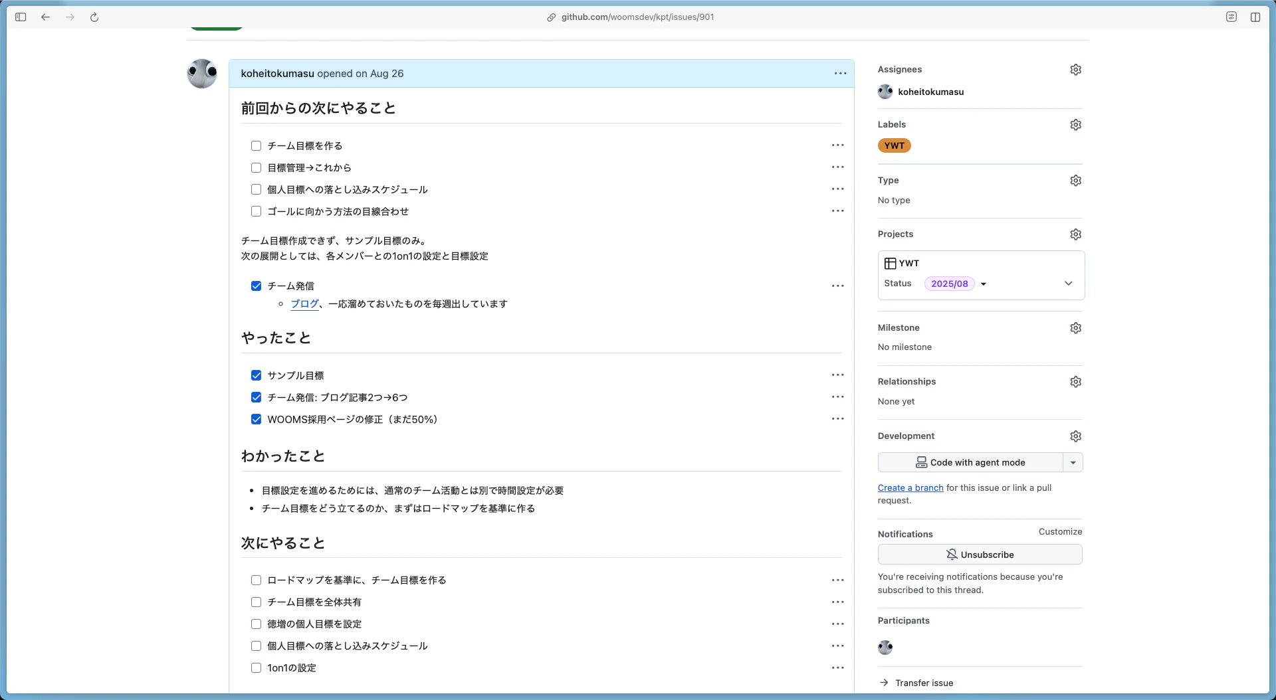Screen dimensions: 1276x700
Task: Open the issue comment three-dot menu
Action: coord(840,74)
